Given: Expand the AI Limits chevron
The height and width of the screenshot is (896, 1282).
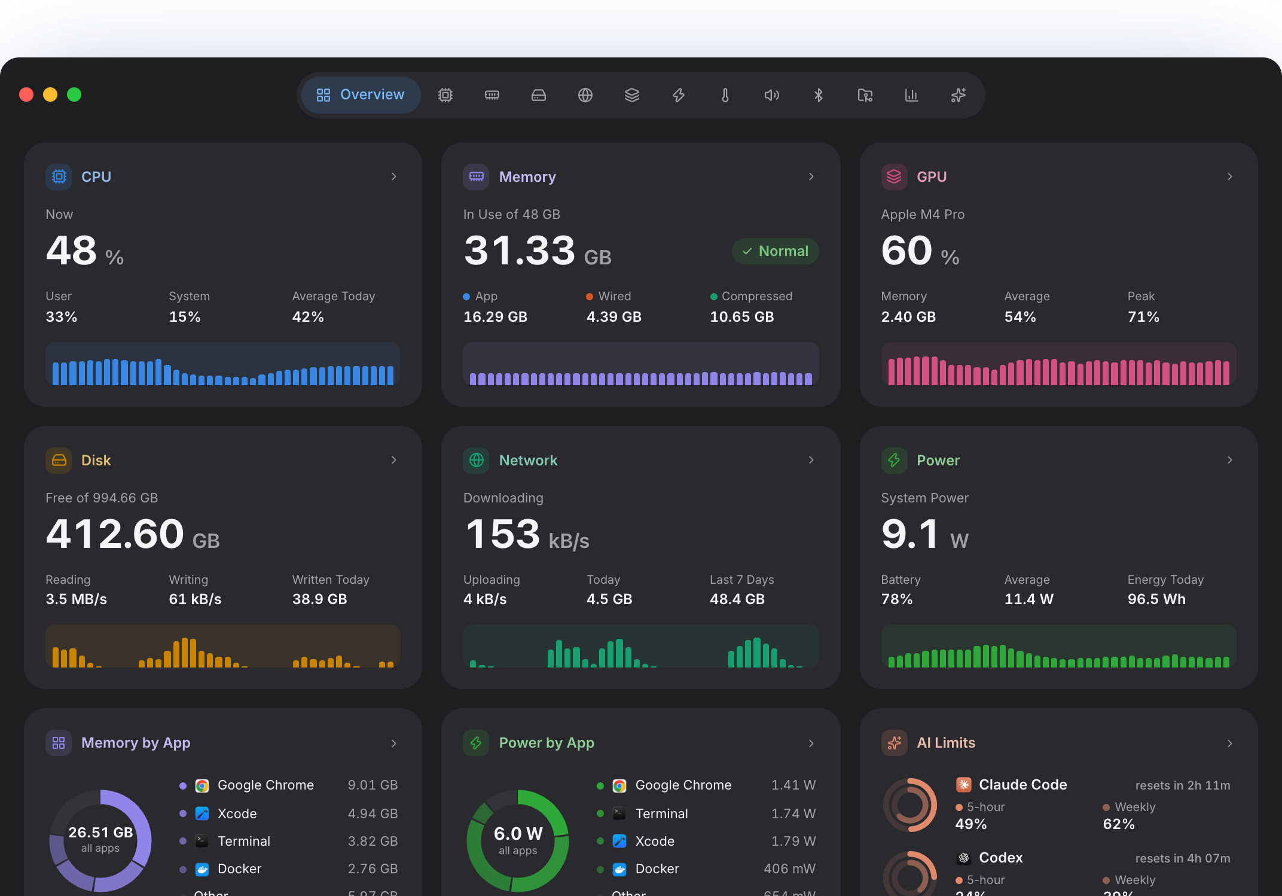Looking at the screenshot, I should [1229, 743].
